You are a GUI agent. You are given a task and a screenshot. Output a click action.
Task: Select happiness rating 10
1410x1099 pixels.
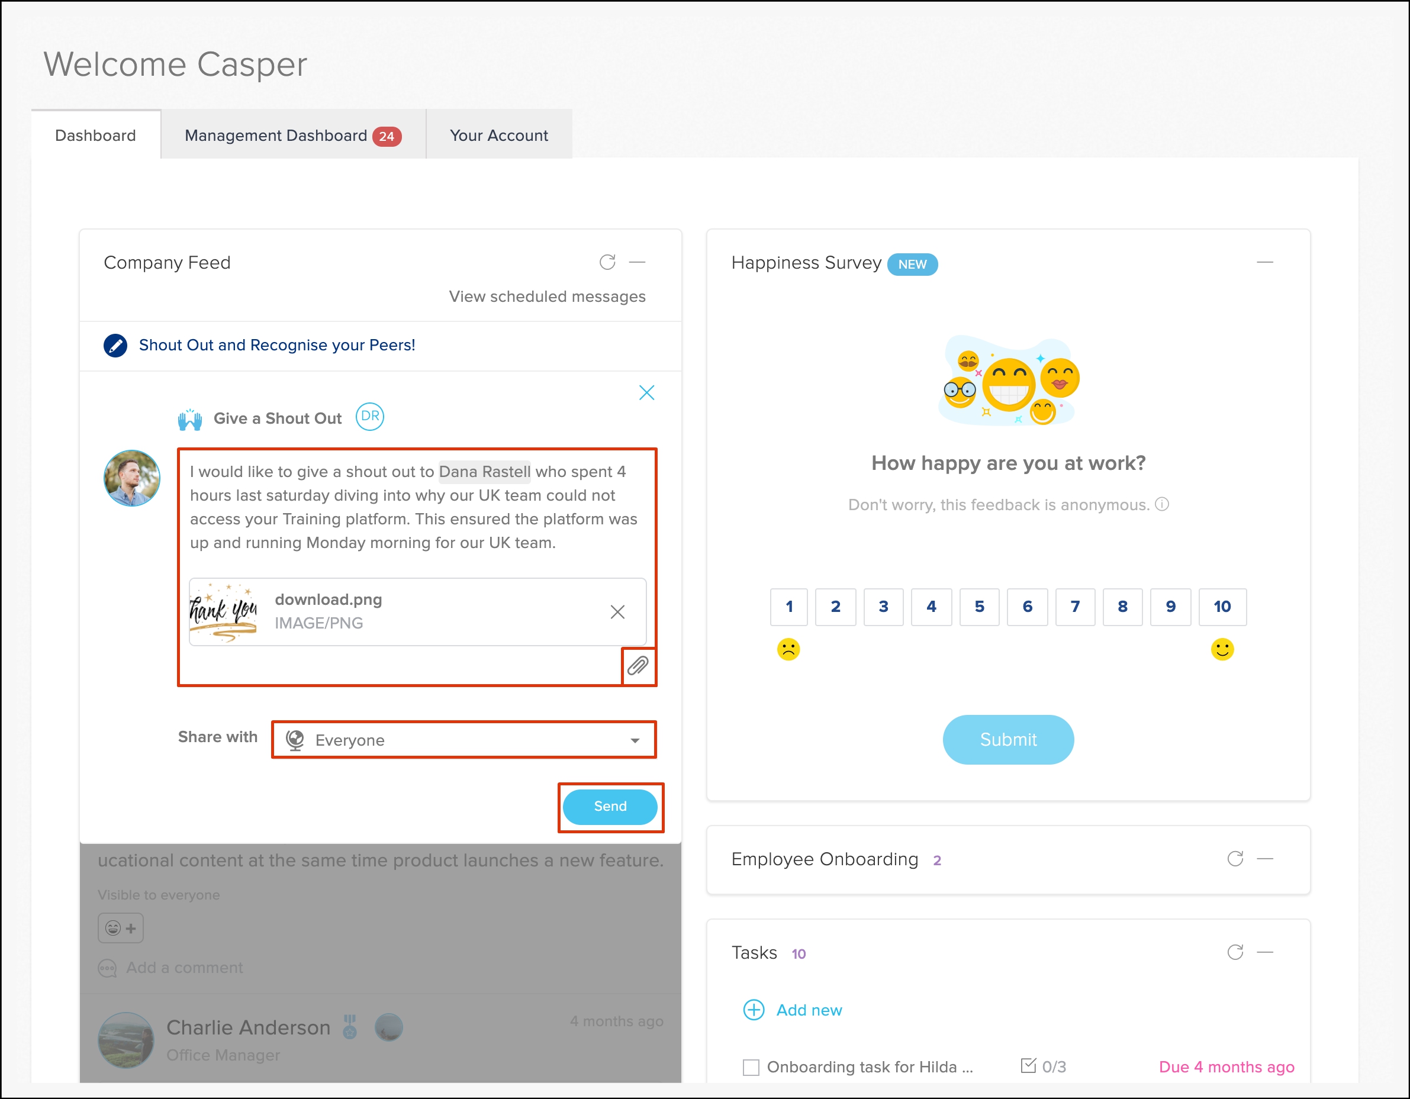(x=1222, y=607)
